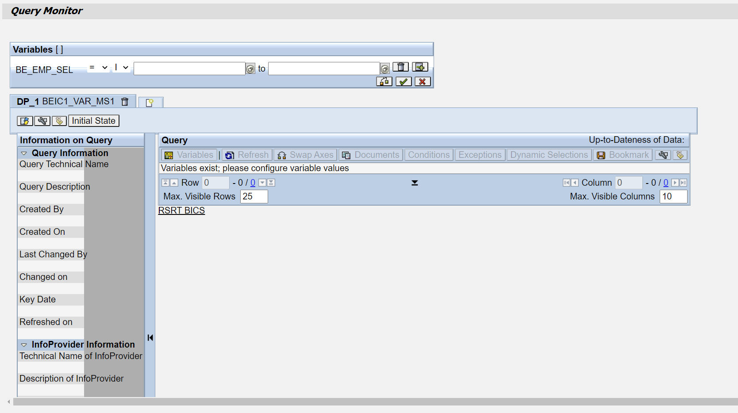Collapse the InfoProvider Information section
Viewport: 738px width, 413px height.
24,345
